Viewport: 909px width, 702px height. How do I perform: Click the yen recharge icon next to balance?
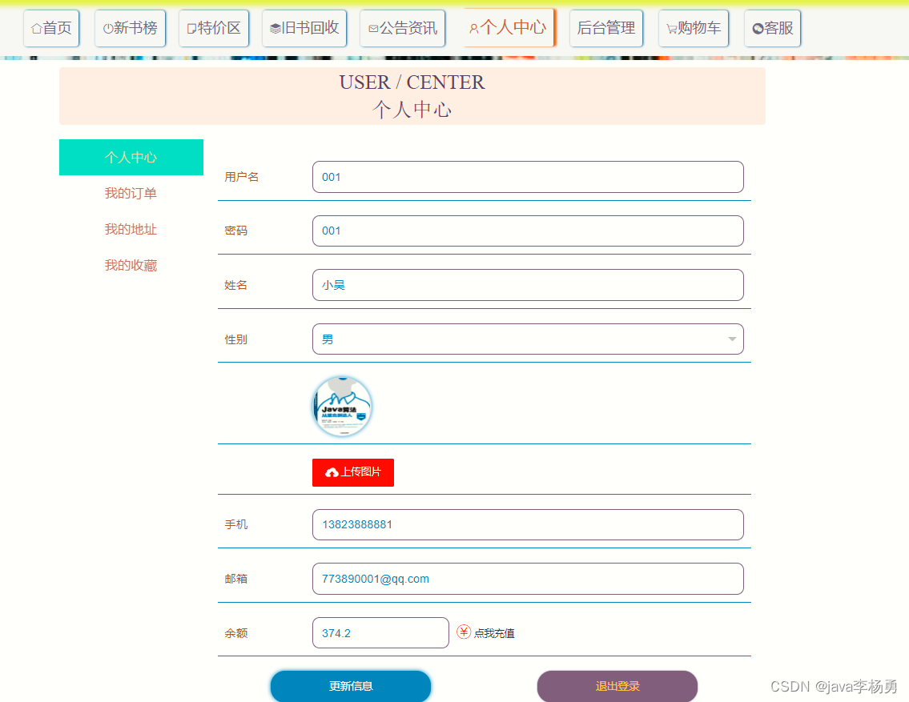click(464, 632)
